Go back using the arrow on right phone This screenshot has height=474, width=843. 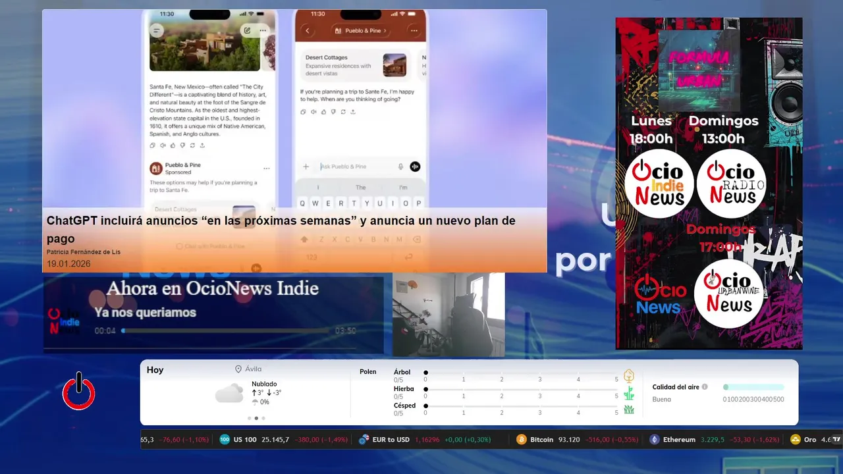tap(308, 30)
